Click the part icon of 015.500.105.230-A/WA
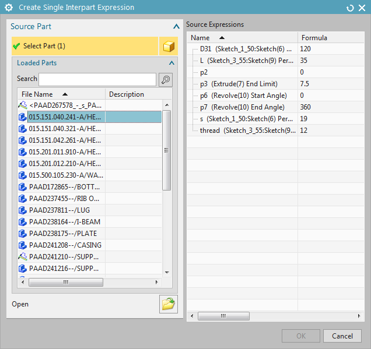Screen dimensions: 371x349 [x=23, y=175]
